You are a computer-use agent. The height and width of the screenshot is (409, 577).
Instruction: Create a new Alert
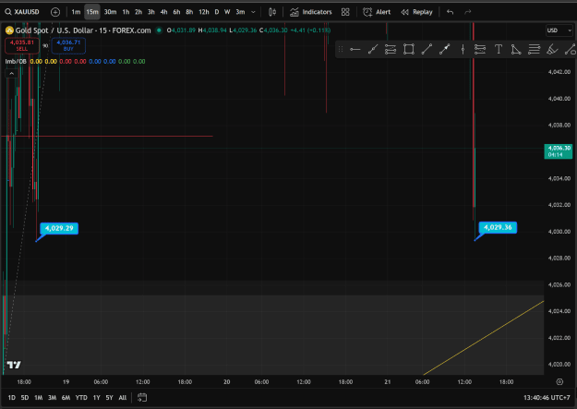(x=377, y=12)
